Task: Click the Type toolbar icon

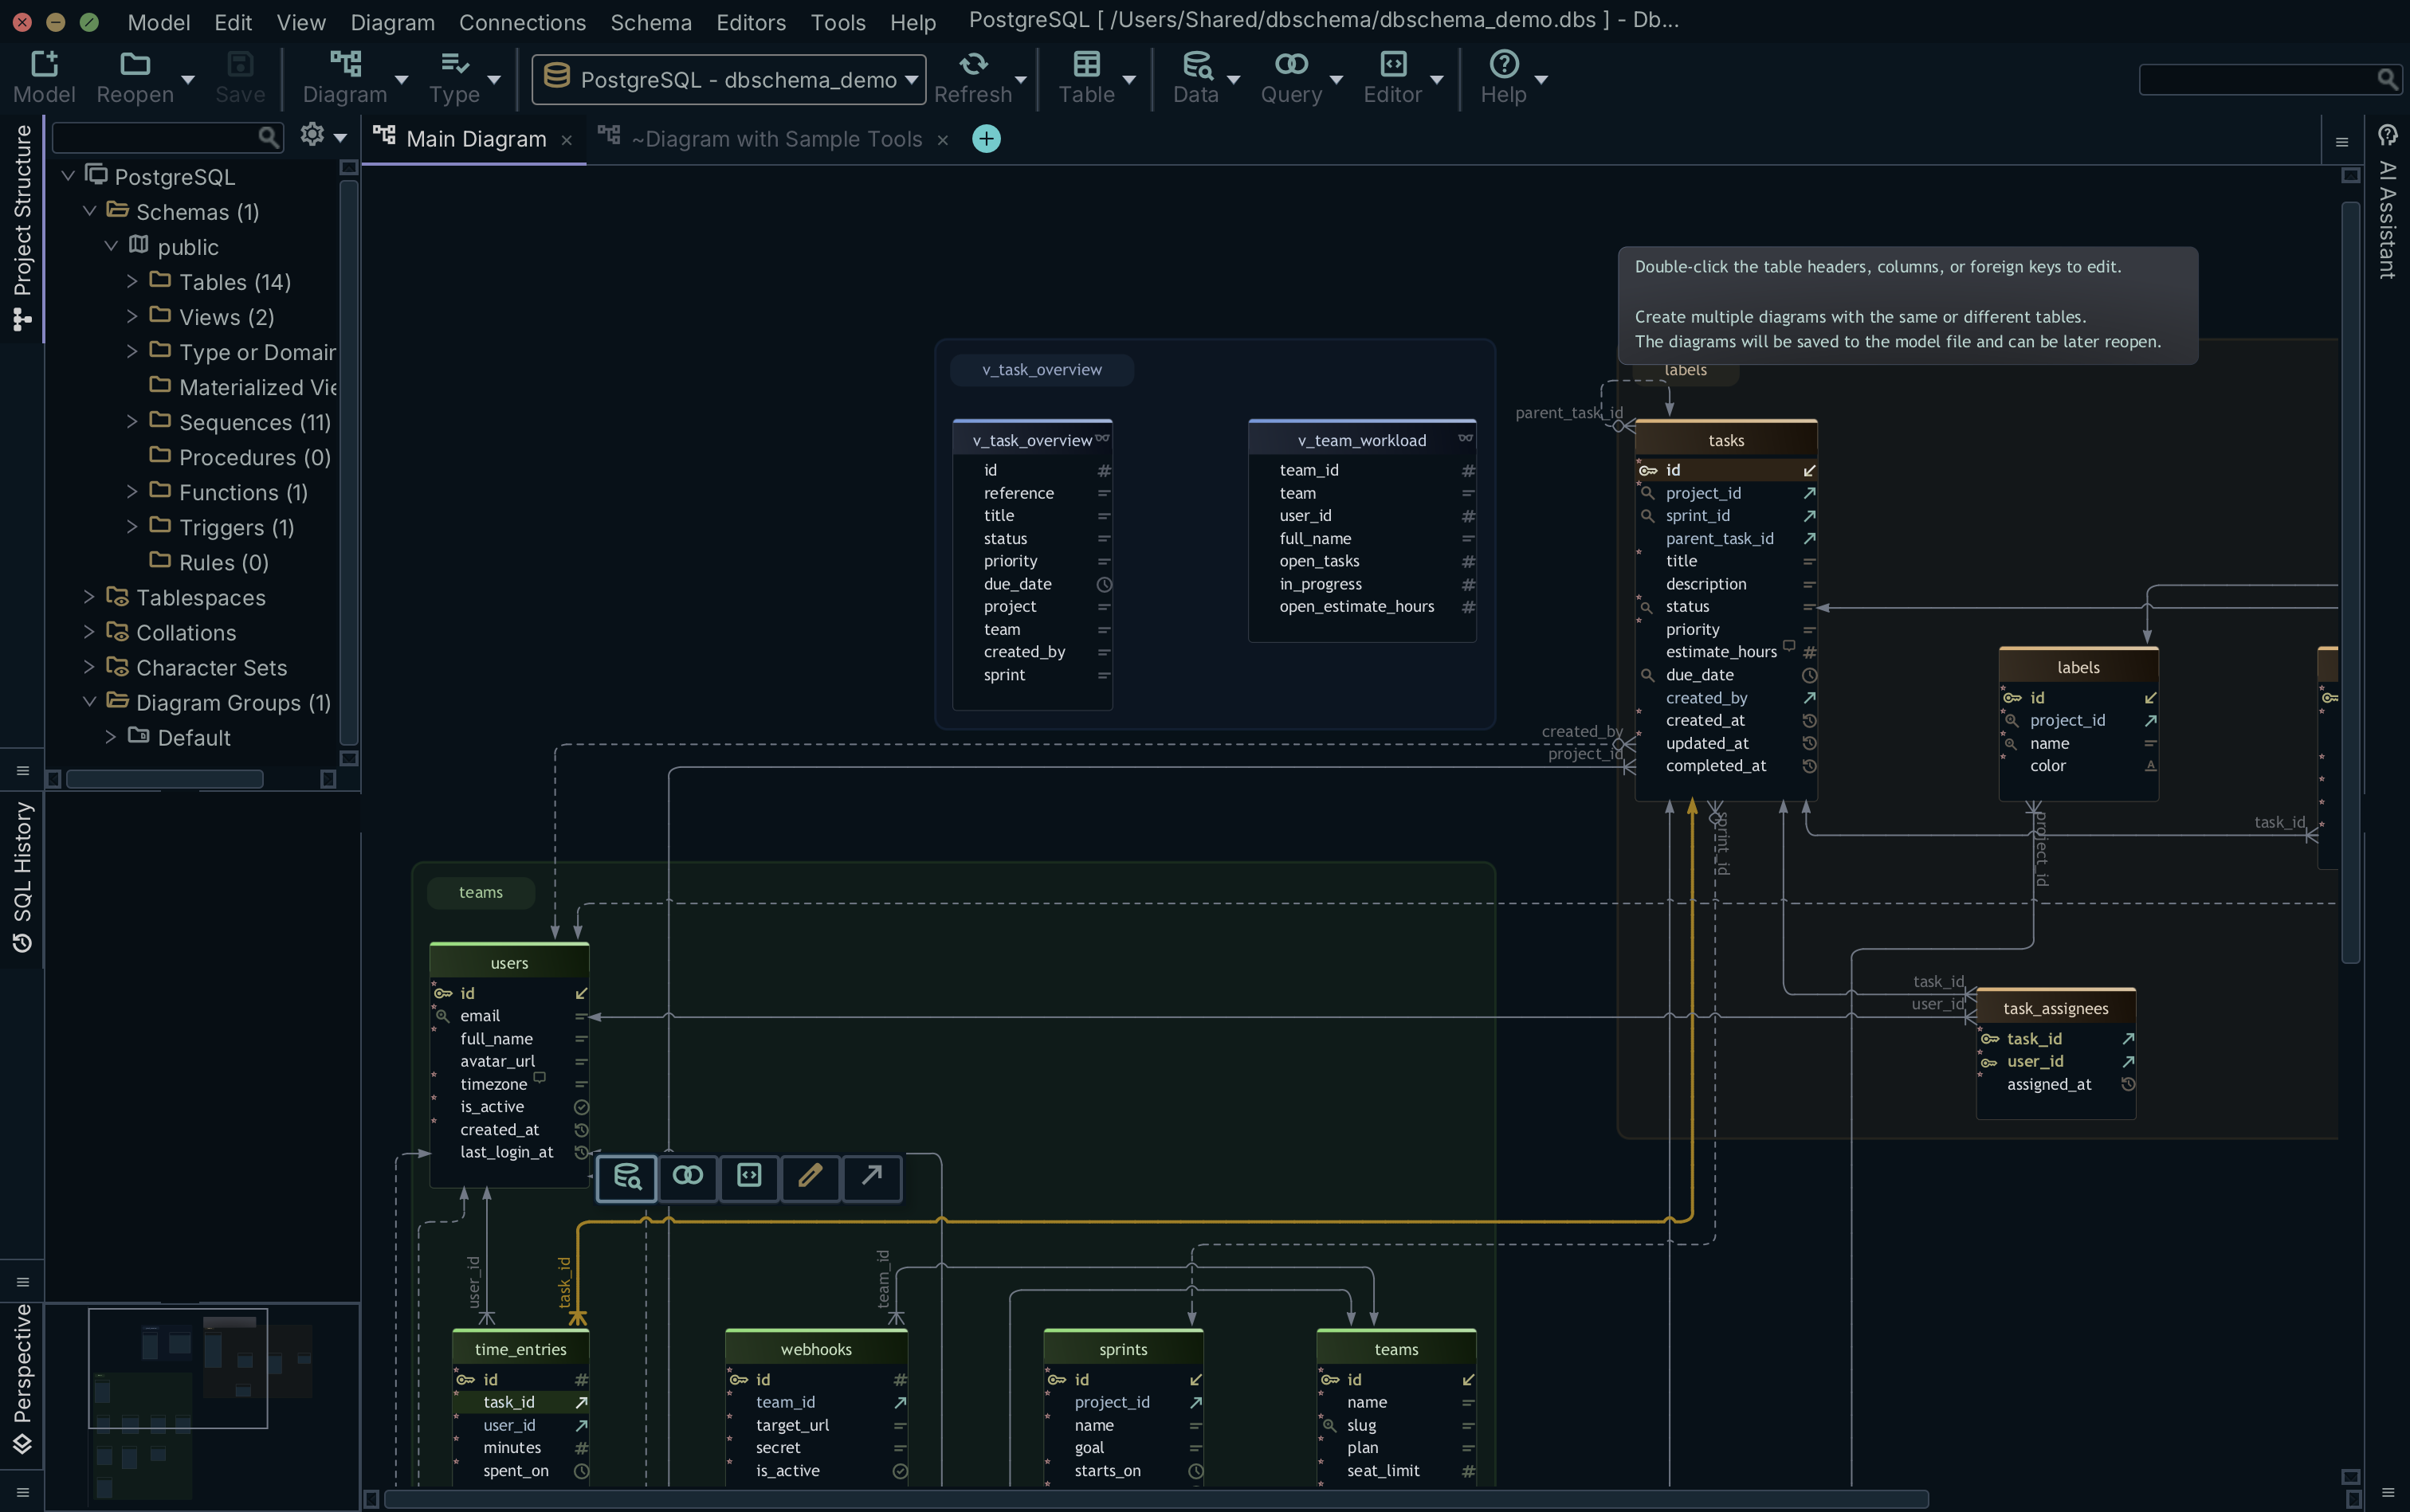Action: 454,64
